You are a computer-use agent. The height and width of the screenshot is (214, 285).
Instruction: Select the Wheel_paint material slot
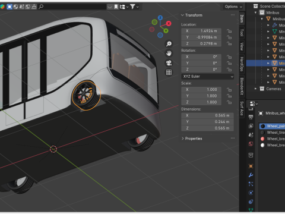pos(272,126)
